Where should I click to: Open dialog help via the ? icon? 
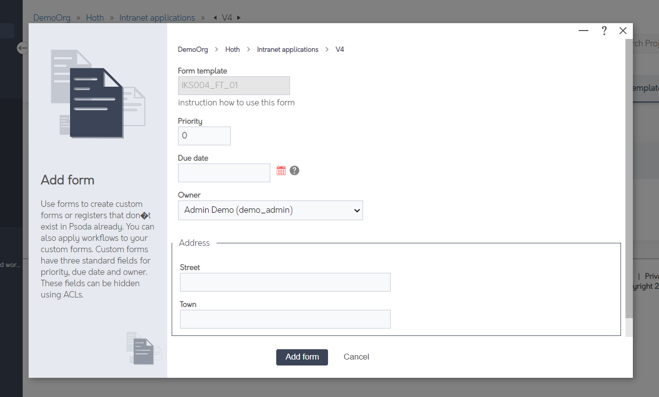(604, 31)
